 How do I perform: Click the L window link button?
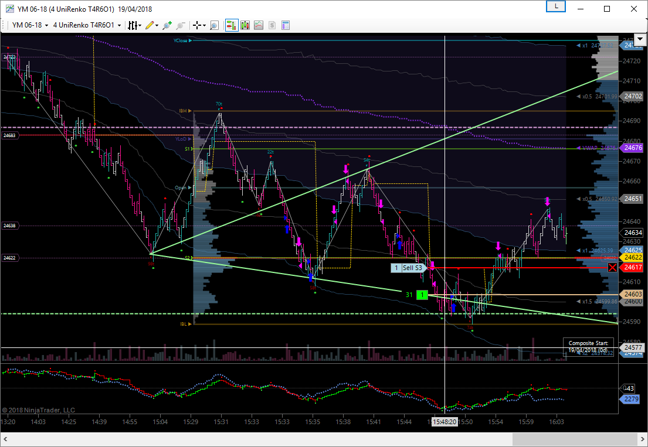(x=556, y=6)
